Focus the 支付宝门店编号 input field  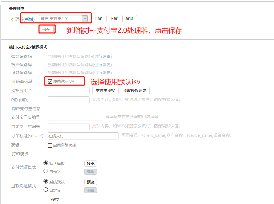[75, 117]
